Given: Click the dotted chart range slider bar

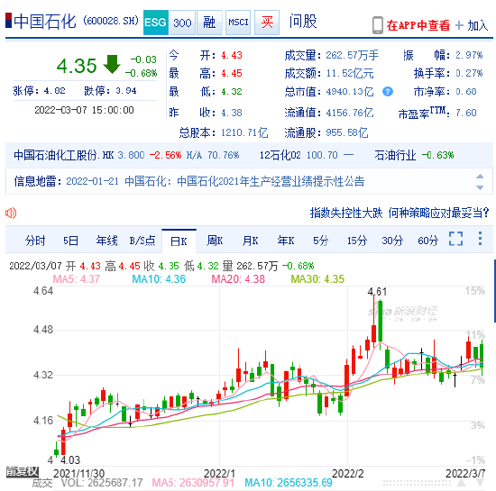Looking at the screenshot, I should coord(417,483).
